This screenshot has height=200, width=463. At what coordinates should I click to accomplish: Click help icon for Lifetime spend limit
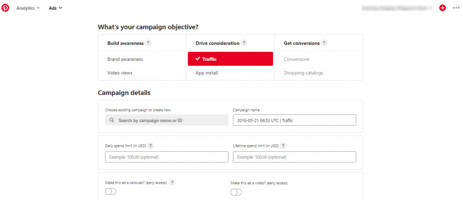coord(283,145)
